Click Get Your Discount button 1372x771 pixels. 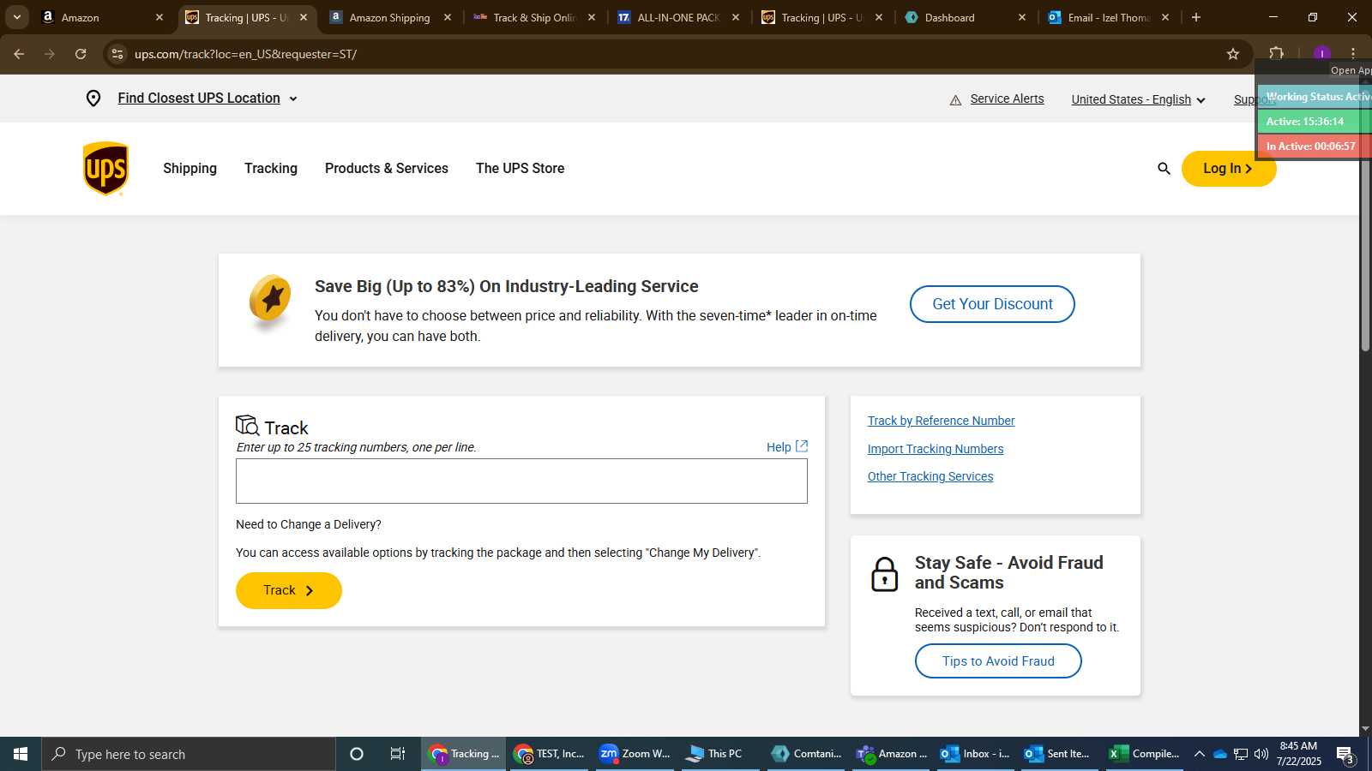point(992,304)
